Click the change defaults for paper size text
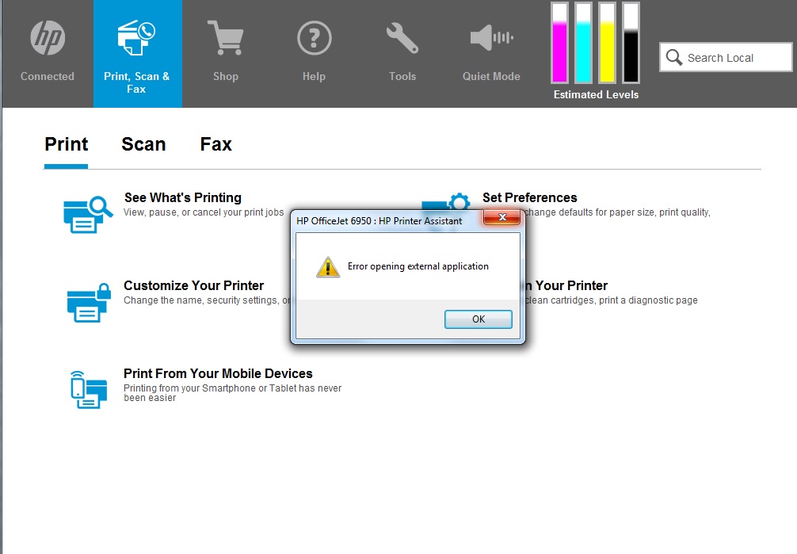This screenshot has width=797, height=554. 618,212
